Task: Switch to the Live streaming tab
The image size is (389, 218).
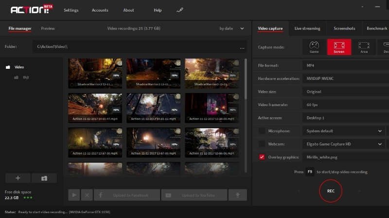Action: [307, 29]
